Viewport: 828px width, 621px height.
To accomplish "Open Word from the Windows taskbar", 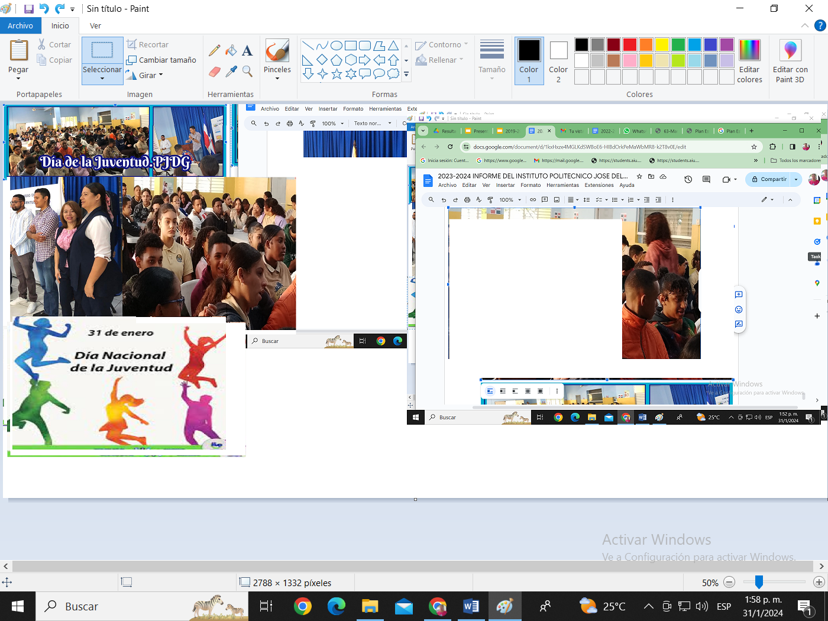I will tap(471, 606).
